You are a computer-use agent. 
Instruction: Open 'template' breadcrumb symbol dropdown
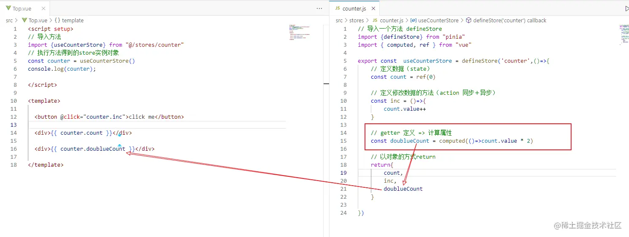click(69, 20)
